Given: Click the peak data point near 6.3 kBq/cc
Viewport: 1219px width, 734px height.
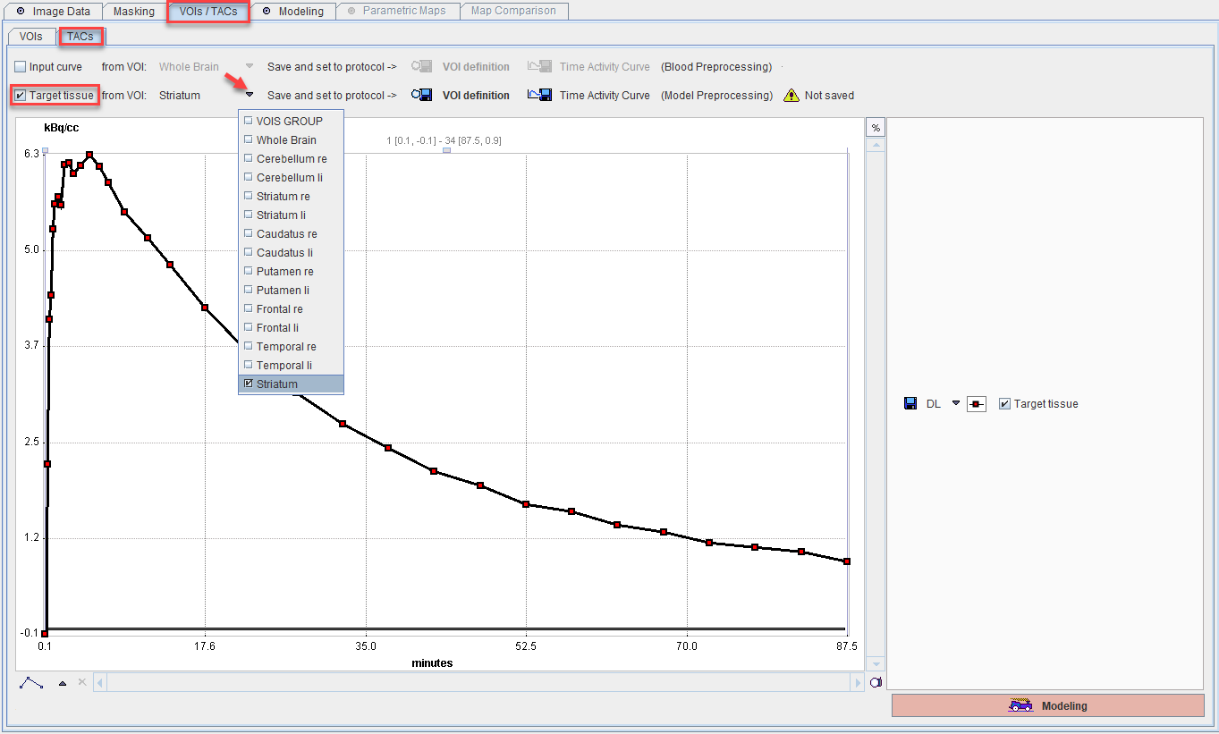Looking at the screenshot, I should (x=89, y=155).
